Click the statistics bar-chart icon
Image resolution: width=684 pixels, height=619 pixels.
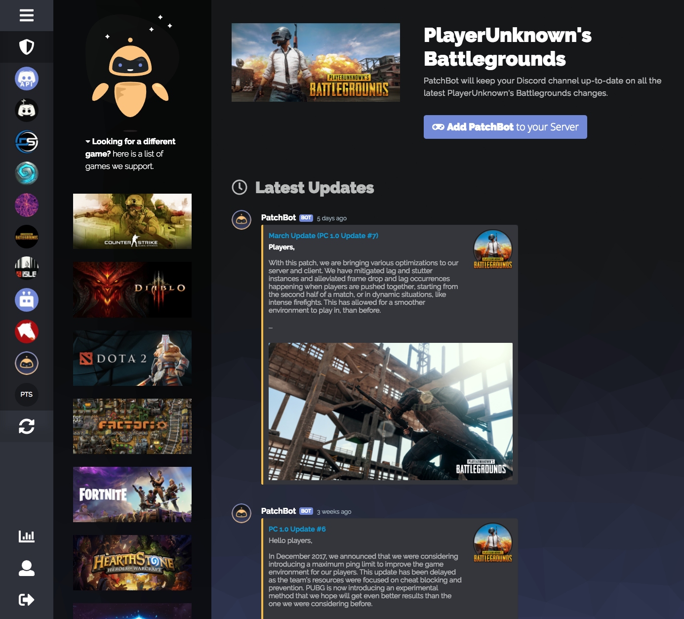click(x=27, y=536)
